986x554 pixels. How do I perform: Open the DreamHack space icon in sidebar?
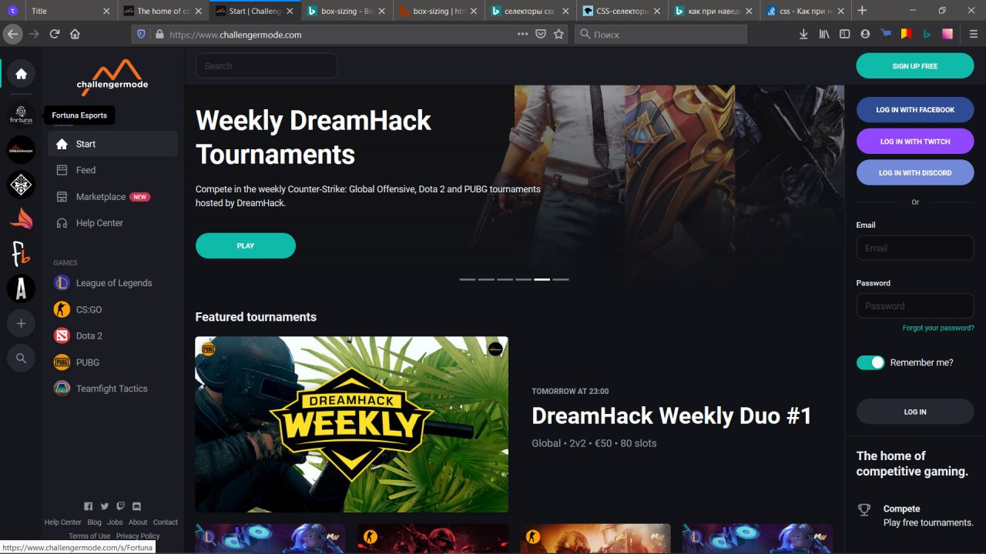(x=21, y=150)
